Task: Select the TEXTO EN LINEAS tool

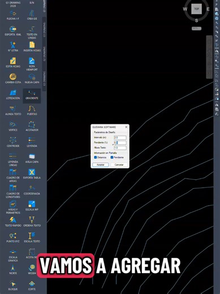Action: pyautogui.click(x=32, y=33)
